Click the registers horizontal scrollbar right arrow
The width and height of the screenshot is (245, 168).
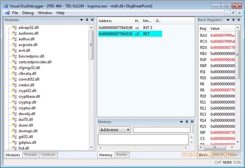pyautogui.click(x=232, y=147)
